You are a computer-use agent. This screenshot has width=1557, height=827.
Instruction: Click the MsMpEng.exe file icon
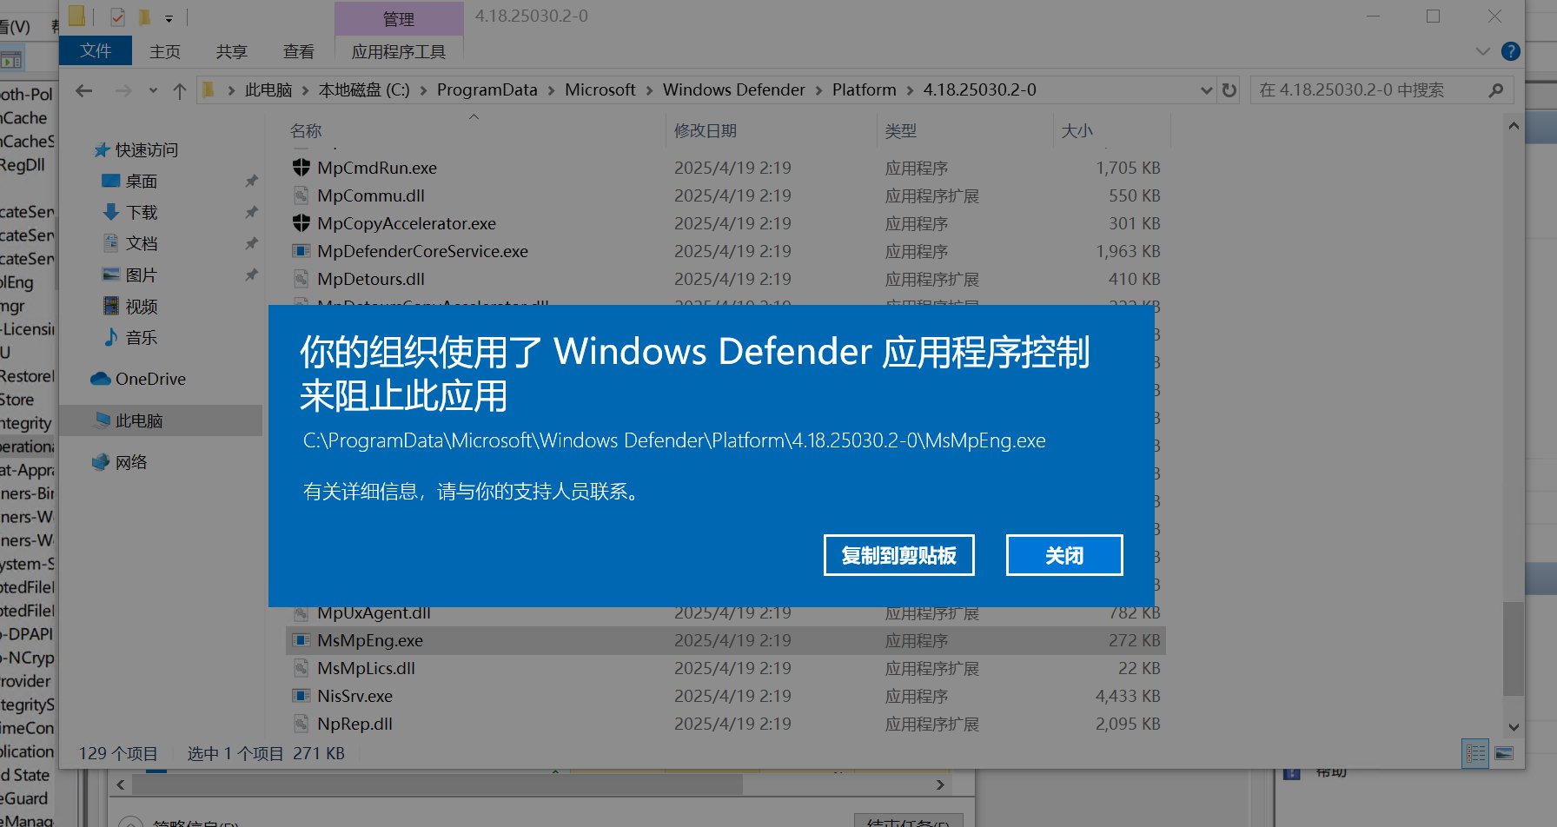(x=301, y=640)
